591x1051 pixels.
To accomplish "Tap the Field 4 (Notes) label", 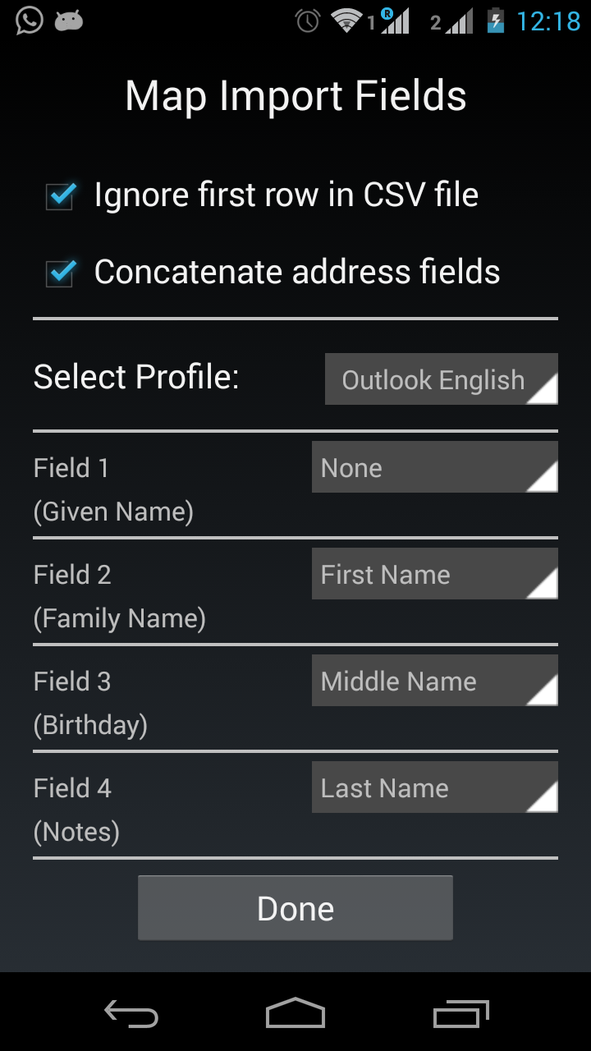I will (76, 810).
